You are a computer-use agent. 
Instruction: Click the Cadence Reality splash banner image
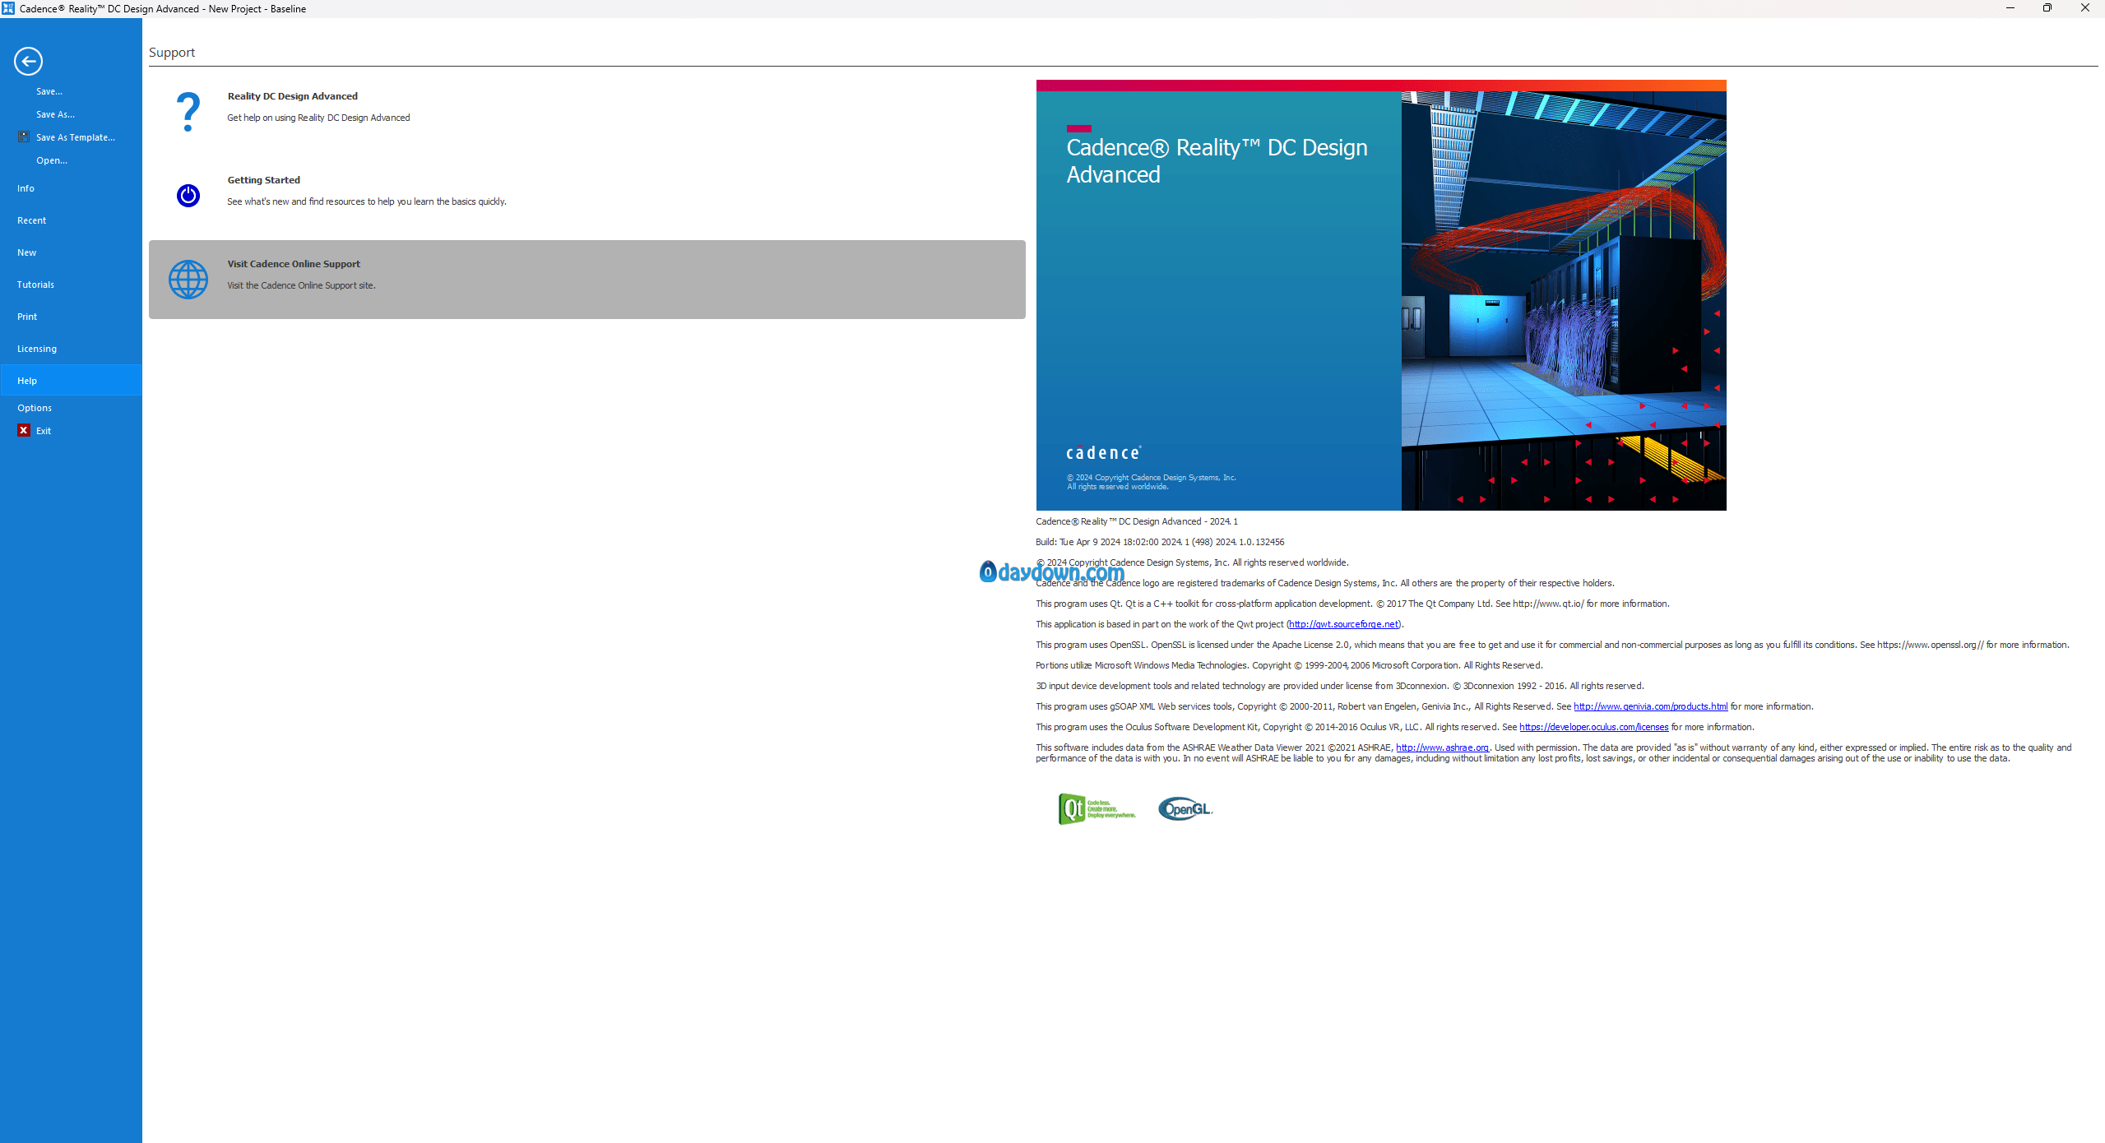click(1380, 296)
